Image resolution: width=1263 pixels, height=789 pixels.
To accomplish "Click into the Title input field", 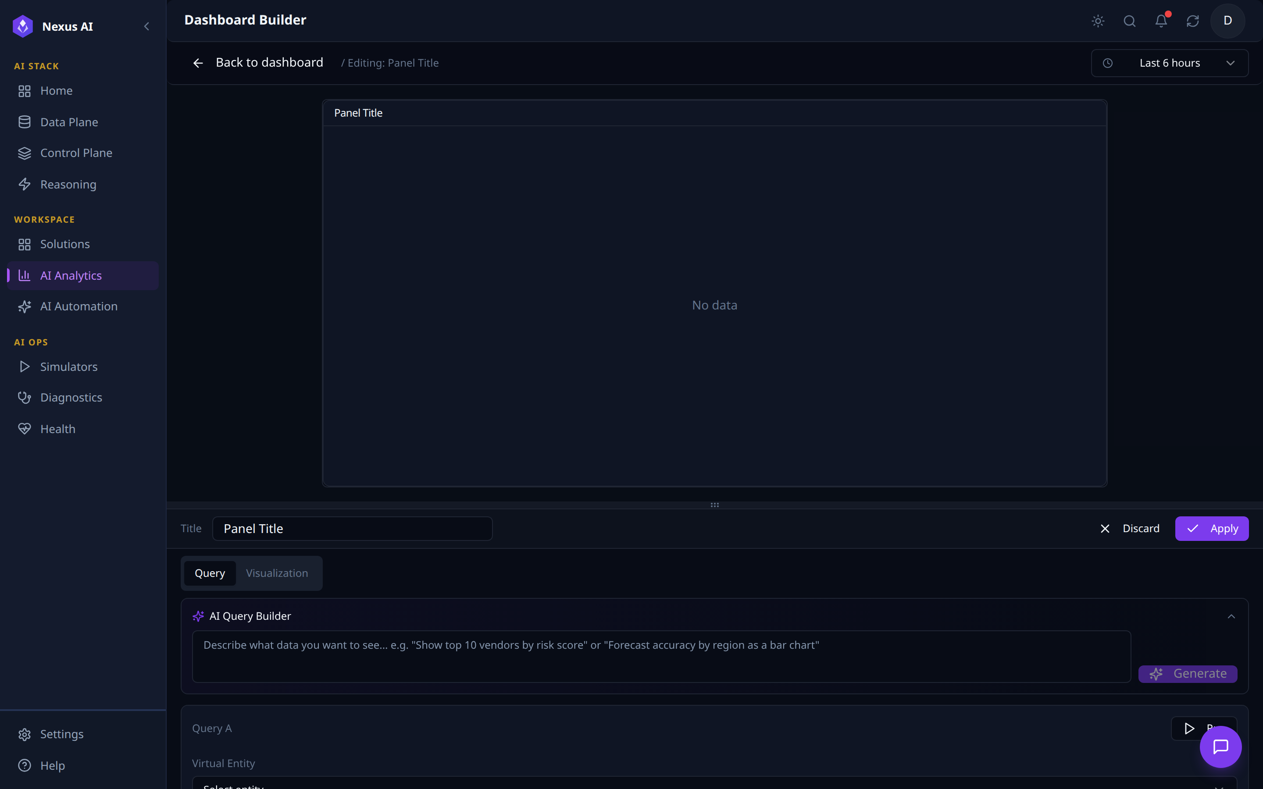I will 352,529.
